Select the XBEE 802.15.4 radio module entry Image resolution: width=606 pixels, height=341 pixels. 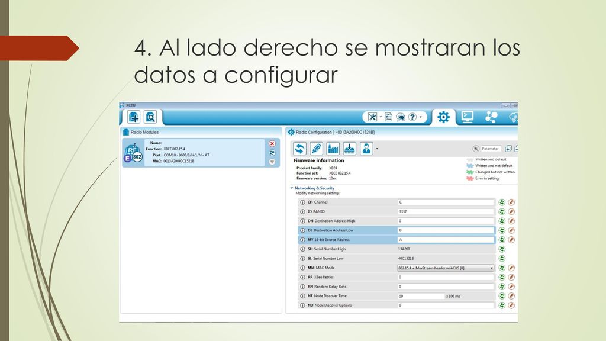[x=201, y=153]
